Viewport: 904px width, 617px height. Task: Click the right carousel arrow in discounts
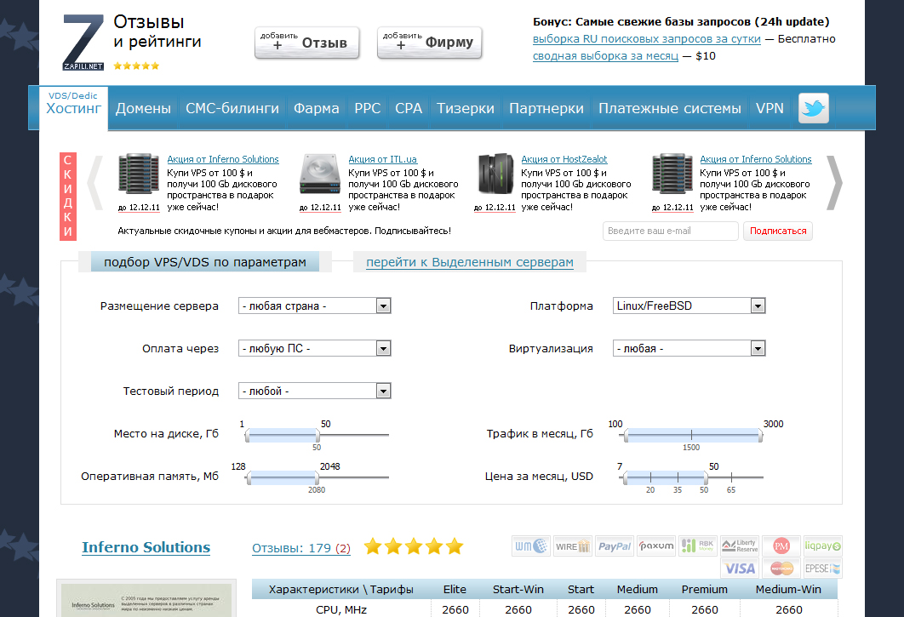tap(835, 182)
